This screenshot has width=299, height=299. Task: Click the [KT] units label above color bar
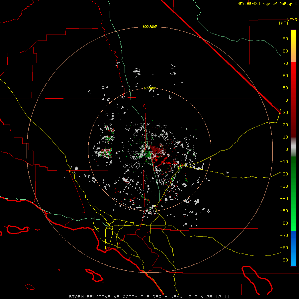click(283, 23)
